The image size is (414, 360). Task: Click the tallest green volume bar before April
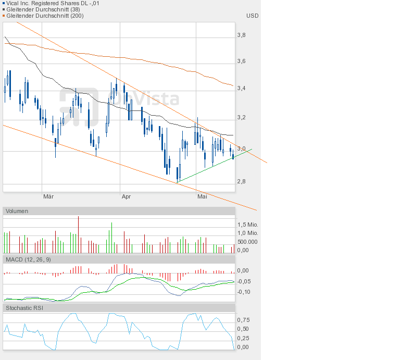(x=111, y=238)
